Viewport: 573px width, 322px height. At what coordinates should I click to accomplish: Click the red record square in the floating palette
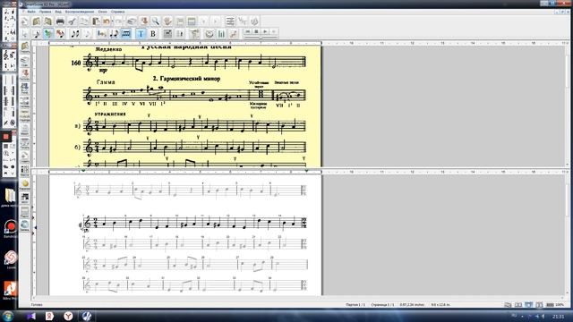tap(6, 137)
